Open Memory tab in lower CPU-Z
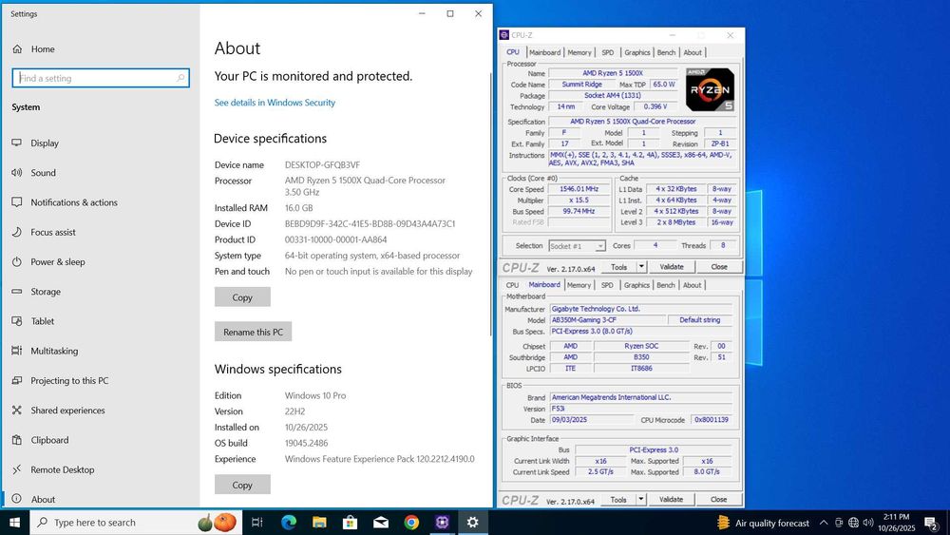Image resolution: width=950 pixels, height=535 pixels. coord(579,285)
